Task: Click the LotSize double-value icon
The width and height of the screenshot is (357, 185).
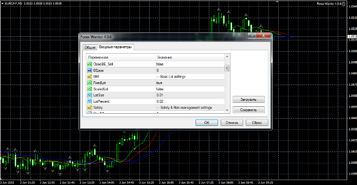Action: pos(90,95)
